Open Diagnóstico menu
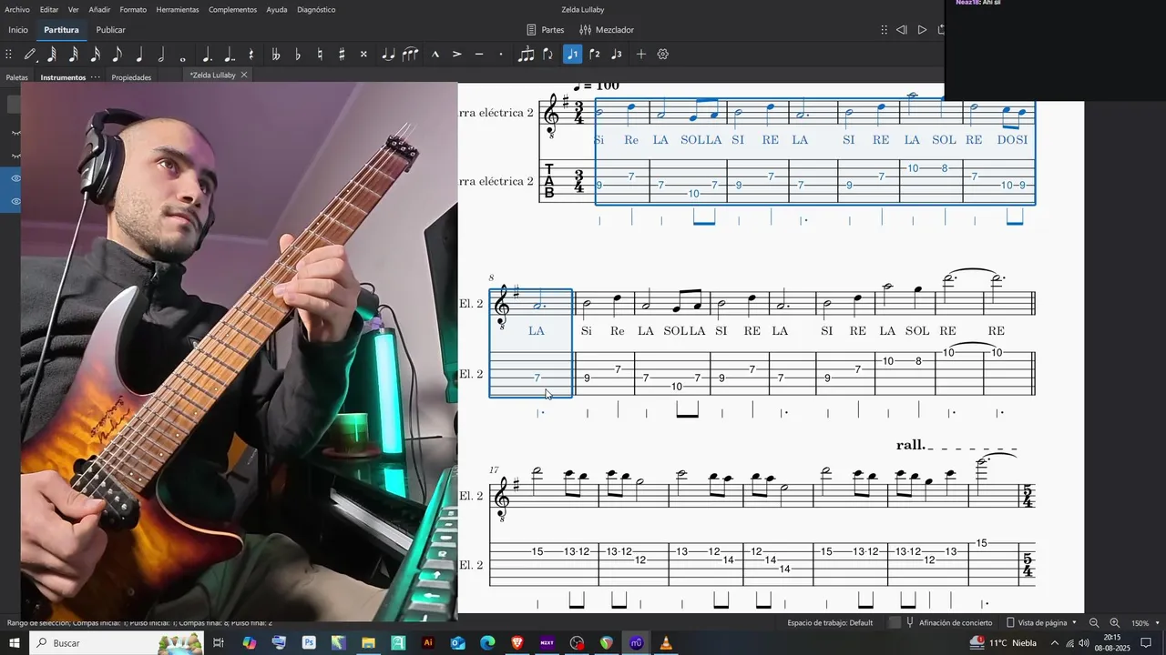1166x655 pixels. 316,10
